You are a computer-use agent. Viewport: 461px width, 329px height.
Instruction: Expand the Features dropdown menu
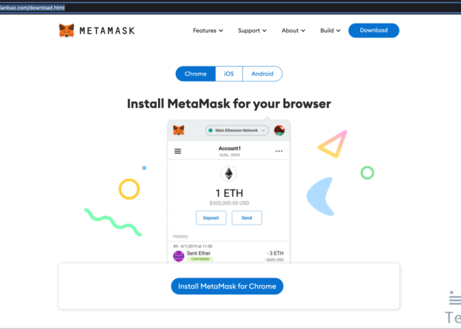(207, 30)
